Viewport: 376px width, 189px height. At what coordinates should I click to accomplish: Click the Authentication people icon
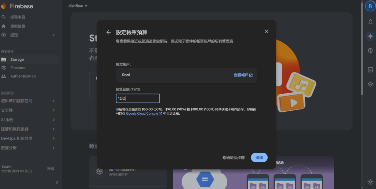coord(4,76)
